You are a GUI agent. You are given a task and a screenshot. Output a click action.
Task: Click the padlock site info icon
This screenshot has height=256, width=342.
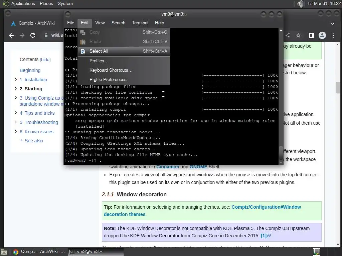tap(46, 35)
